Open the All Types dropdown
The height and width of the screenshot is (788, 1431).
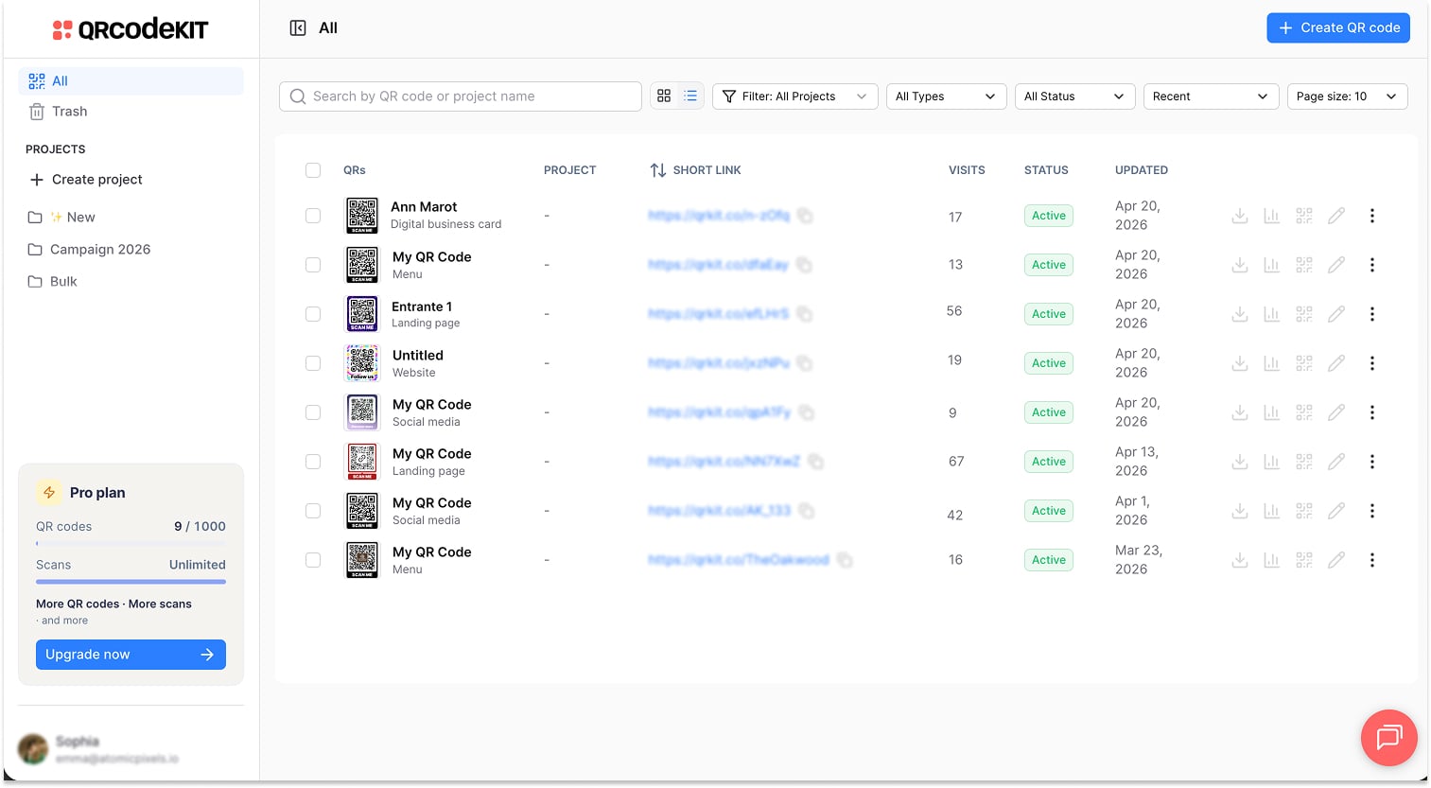945,96
